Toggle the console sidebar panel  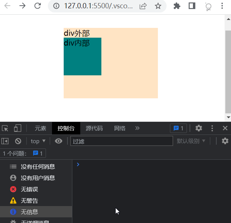(x=5, y=141)
